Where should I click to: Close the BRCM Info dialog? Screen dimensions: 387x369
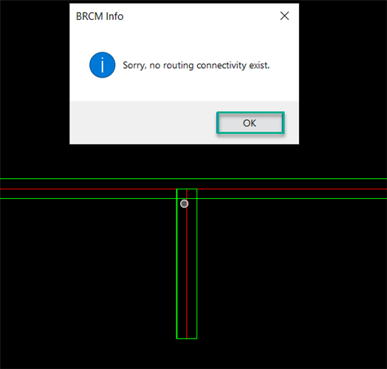pyautogui.click(x=284, y=16)
